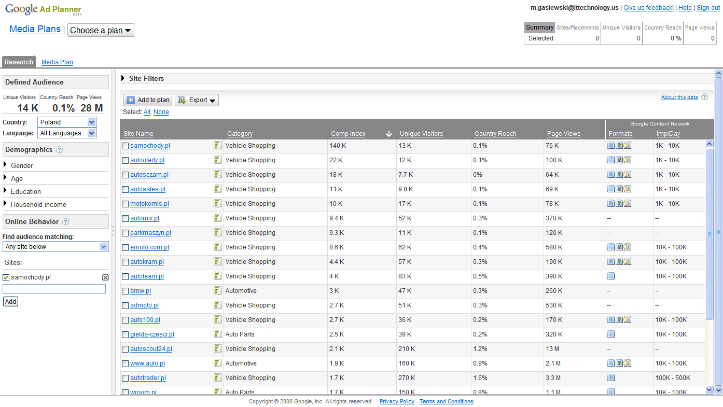Remove samochody.pl from Sites list
The image size is (723, 407).
[105, 278]
